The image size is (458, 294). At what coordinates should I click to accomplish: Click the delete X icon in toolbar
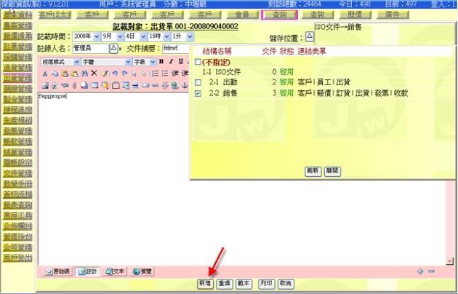94,73
